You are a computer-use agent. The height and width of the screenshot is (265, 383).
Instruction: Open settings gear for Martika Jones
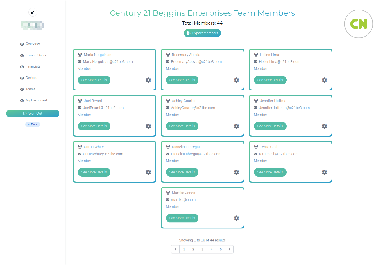pos(236,218)
